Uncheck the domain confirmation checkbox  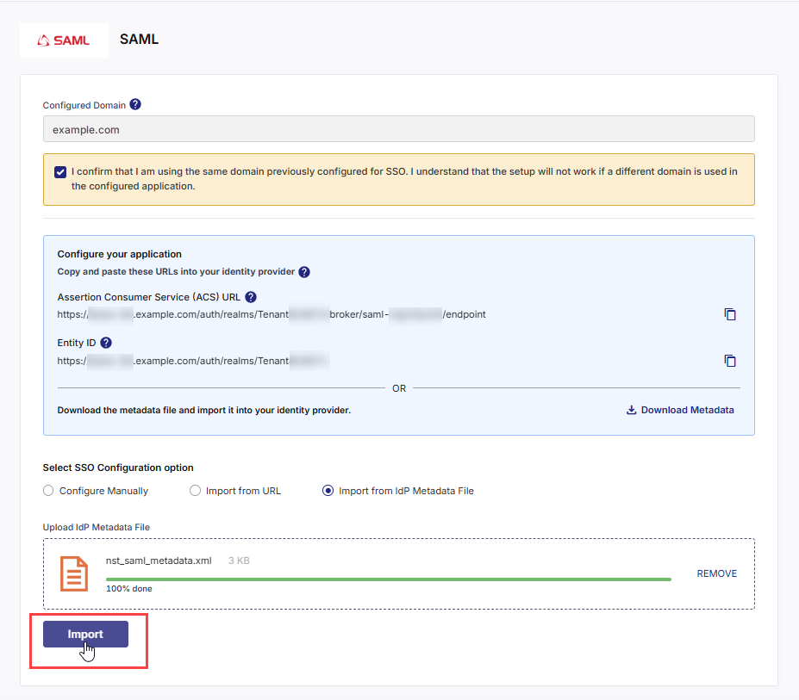59,171
